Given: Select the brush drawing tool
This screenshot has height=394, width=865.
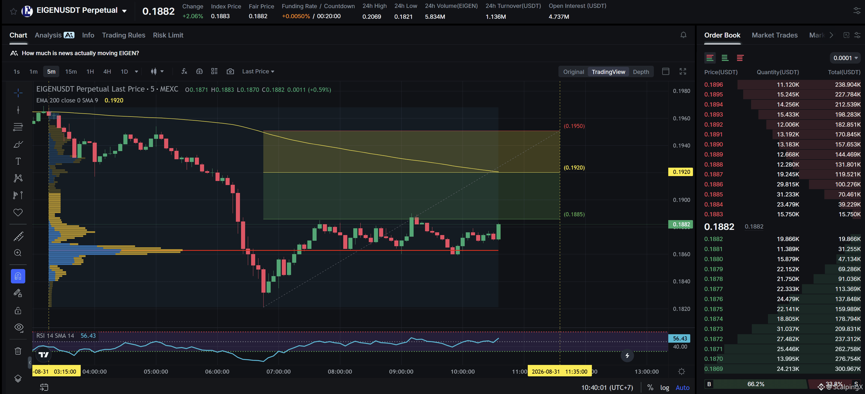Looking at the screenshot, I should [x=18, y=144].
